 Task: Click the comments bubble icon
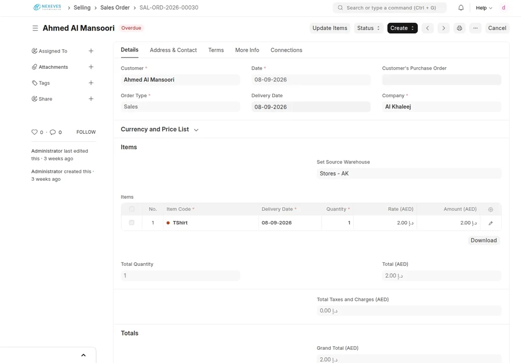[52, 132]
